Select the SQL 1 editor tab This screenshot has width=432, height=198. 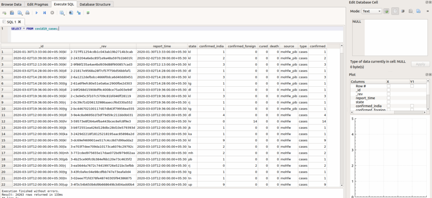(x=11, y=22)
